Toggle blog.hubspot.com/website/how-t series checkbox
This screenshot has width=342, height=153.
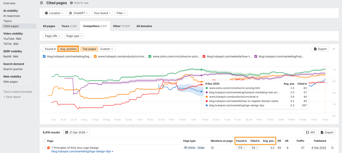204,57
